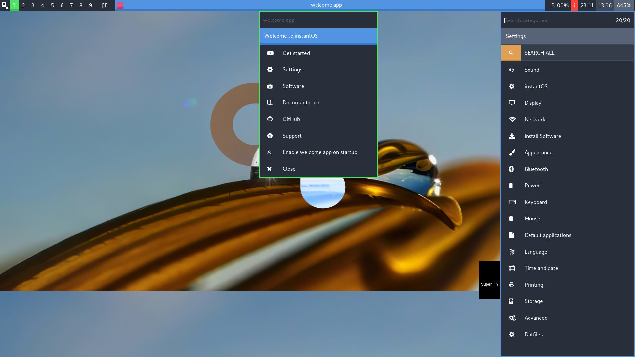This screenshot has width=635, height=357.
Task: Click the Bluetooth icon
Action: [x=511, y=169]
